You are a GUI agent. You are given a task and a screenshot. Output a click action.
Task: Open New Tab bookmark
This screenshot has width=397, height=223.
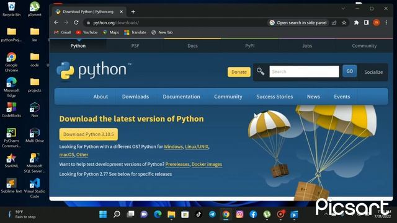tap(162, 32)
